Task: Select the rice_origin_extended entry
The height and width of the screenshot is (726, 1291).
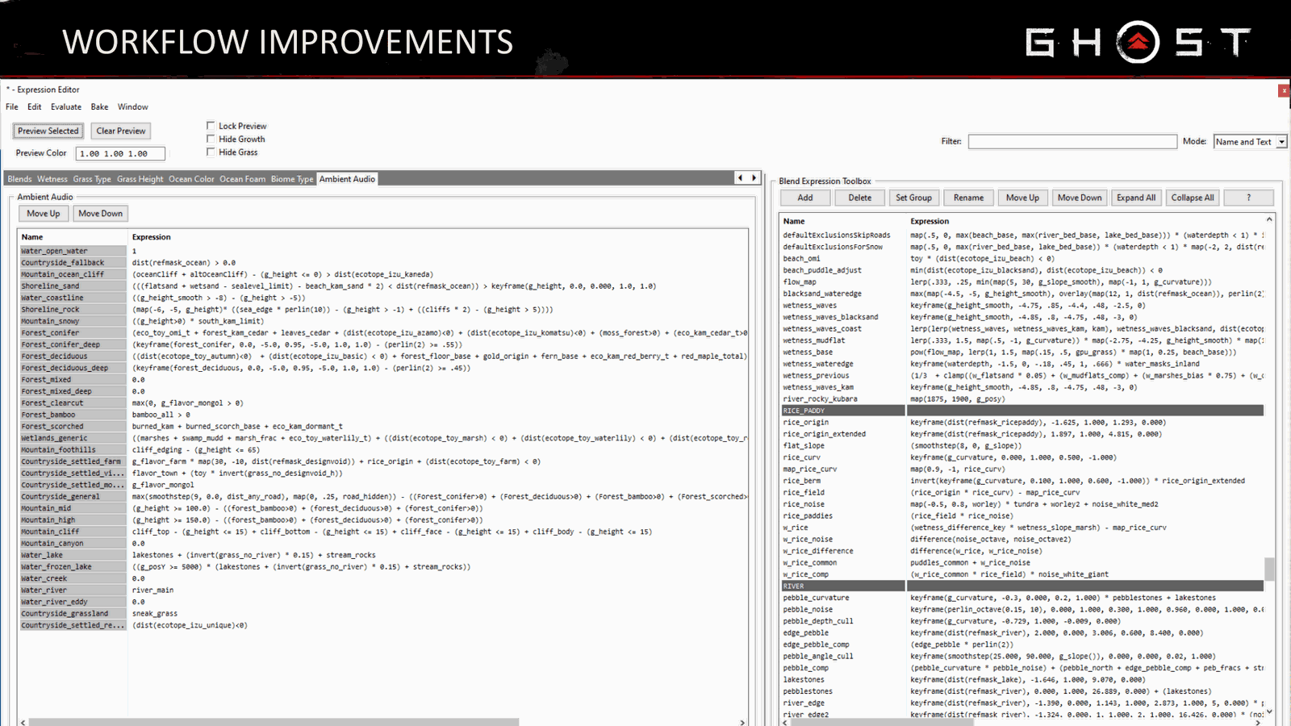Action: [1022, 434]
